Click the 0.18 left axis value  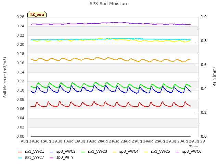21,54
